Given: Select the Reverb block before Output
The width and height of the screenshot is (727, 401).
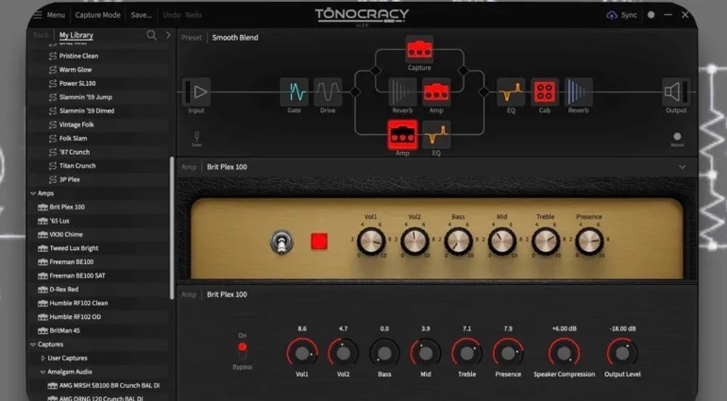Looking at the screenshot, I should click(x=579, y=92).
